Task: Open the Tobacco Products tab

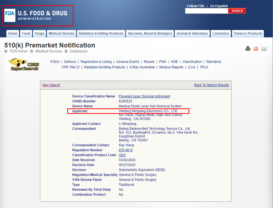Action: tap(248, 34)
